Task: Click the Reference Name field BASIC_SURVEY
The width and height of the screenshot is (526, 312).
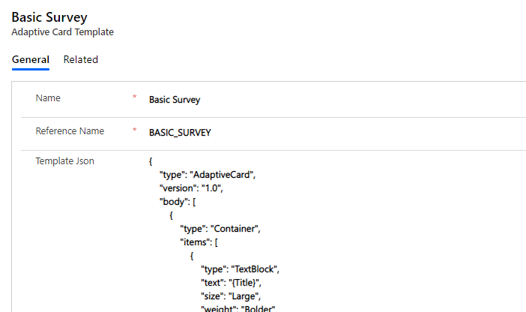Action: tap(180, 132)
